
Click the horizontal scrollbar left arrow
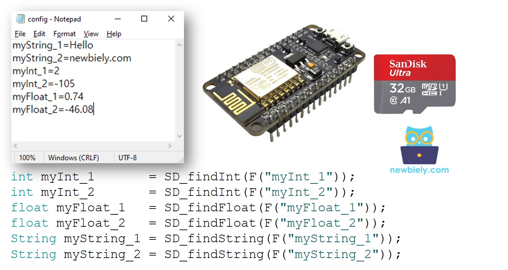[15, 146]
